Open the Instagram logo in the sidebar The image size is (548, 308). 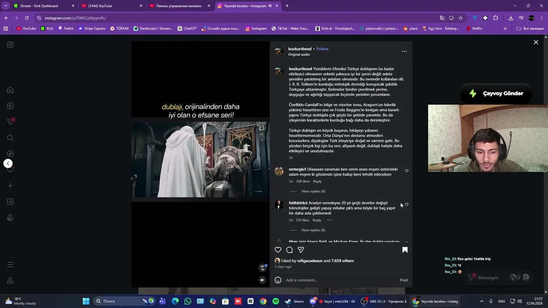pyautogui.click(x=10, y=45)
